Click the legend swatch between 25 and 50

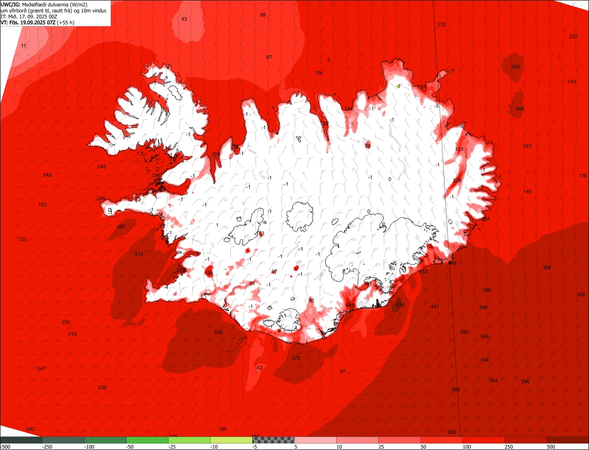[x=399, y=440]
